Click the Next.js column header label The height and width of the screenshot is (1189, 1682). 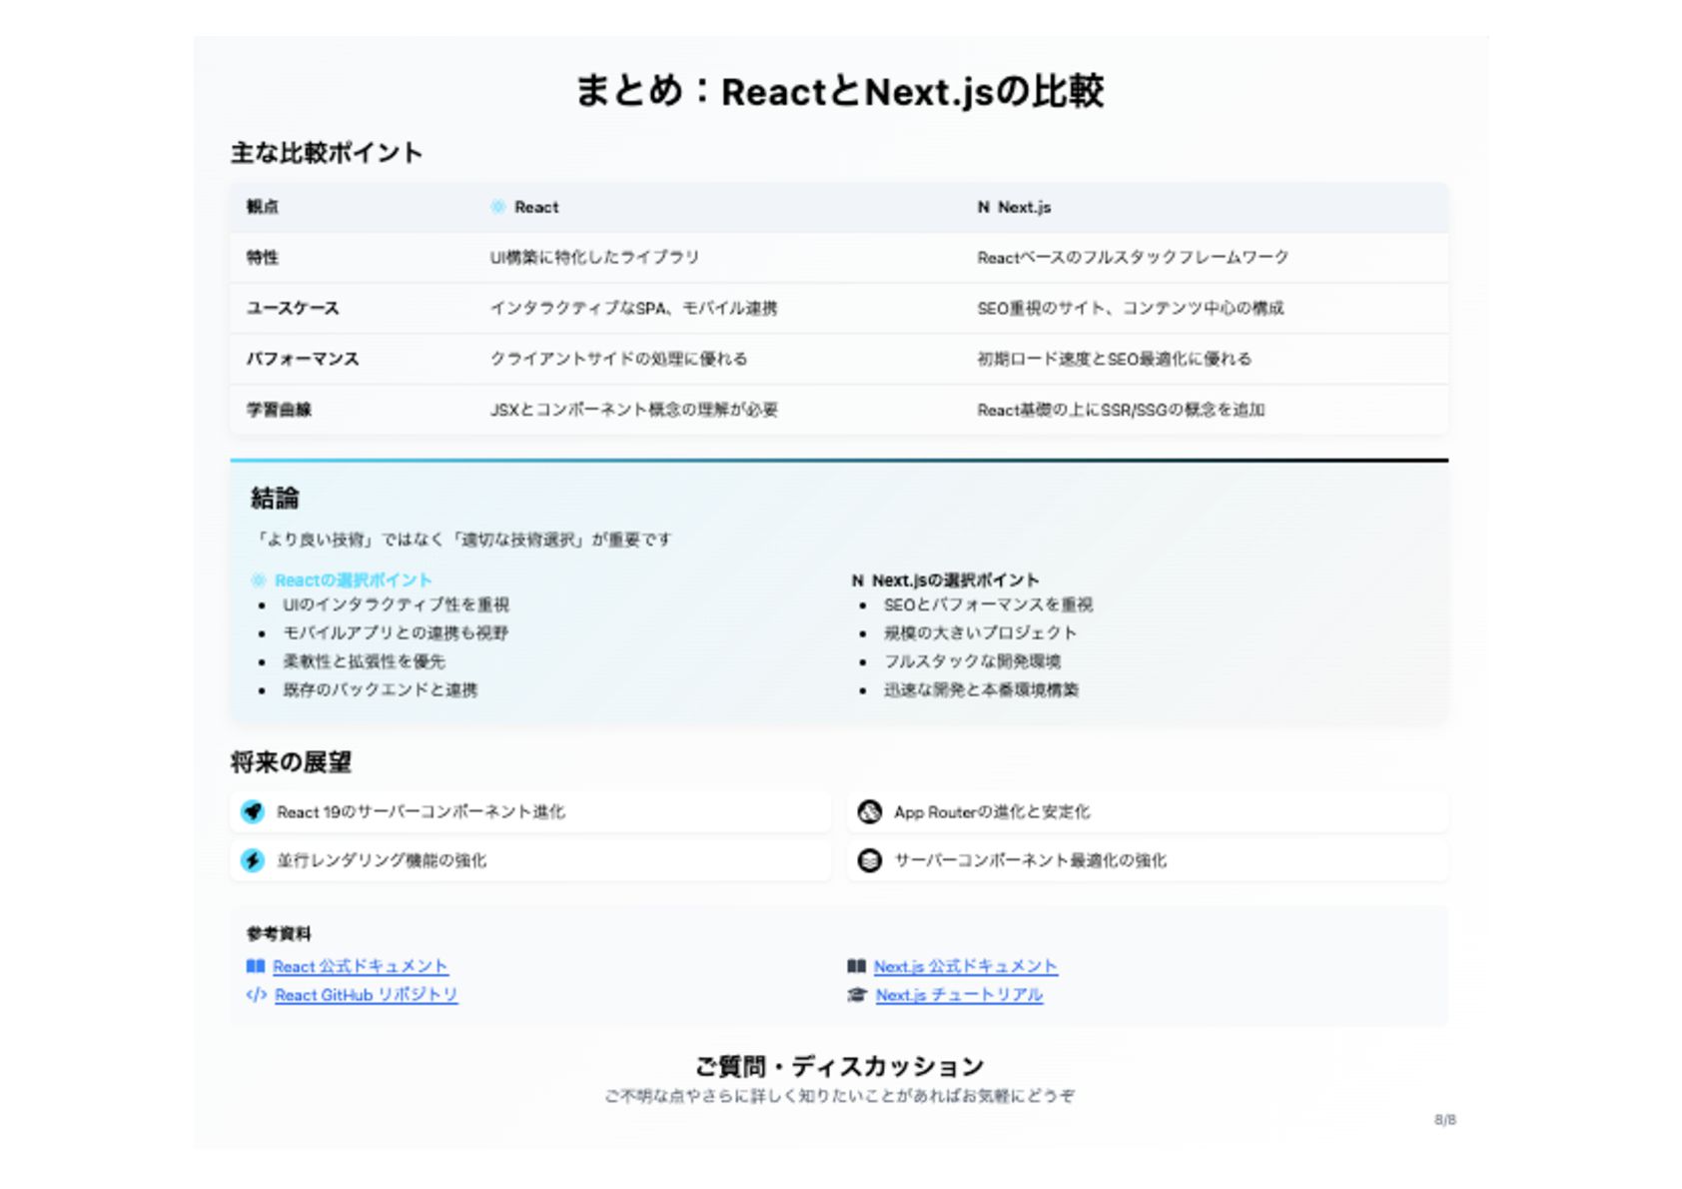1025,207
